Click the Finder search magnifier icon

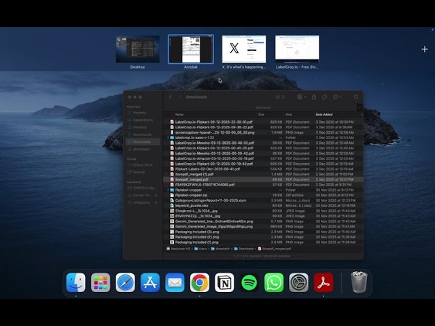coord(356,97)
